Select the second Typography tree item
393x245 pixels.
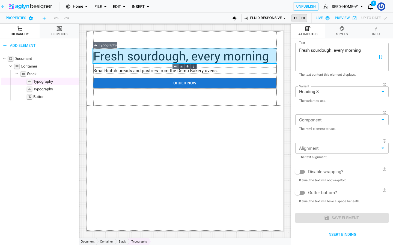43,89
